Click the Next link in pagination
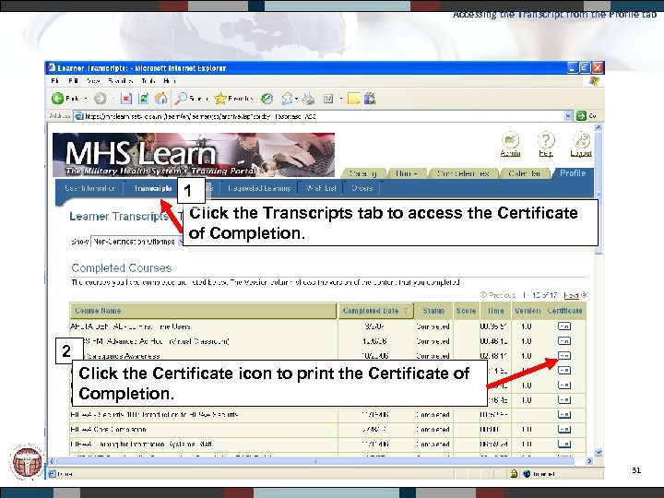 pyautogui.click(x=572, y=295)
